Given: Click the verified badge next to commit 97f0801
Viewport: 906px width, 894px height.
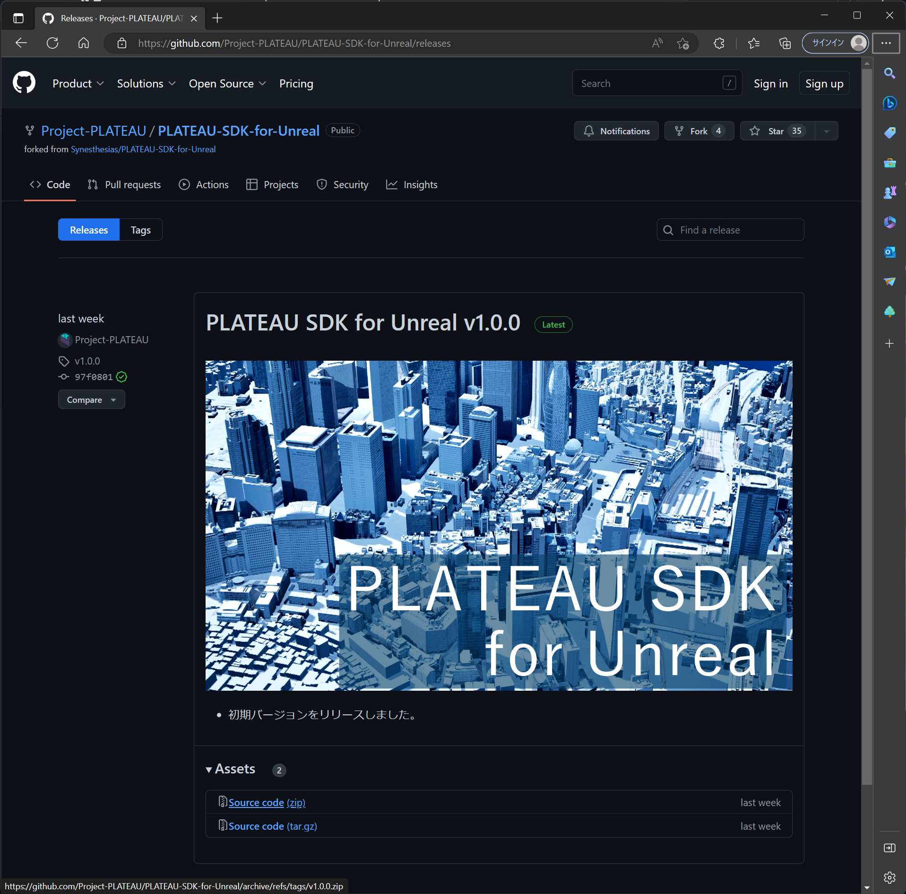Looking at the screenshot, I should [x=121, y=377].
